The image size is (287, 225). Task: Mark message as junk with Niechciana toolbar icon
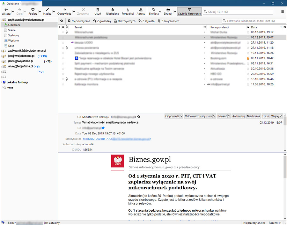112,10
